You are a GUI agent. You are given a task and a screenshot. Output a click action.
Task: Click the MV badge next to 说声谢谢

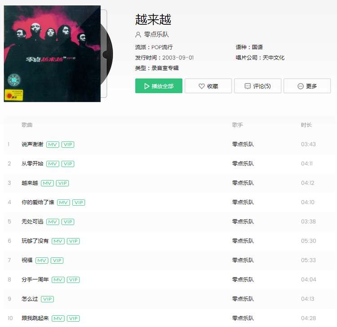click(x=53, y=144)
